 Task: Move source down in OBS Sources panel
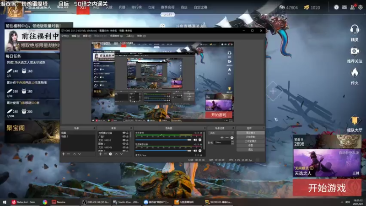[121, 154]
